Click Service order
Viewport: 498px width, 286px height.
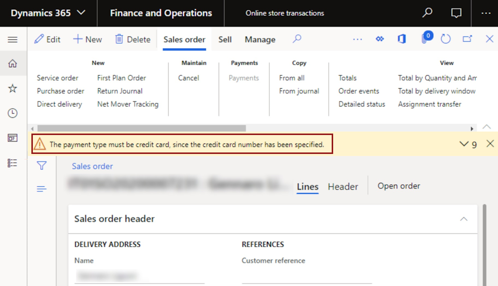point(57,78)
